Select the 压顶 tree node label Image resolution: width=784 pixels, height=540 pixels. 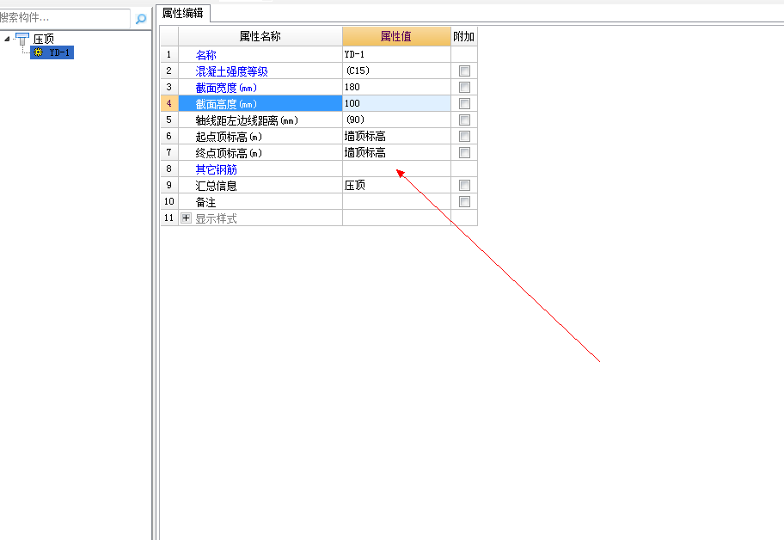tap(44, 39)
